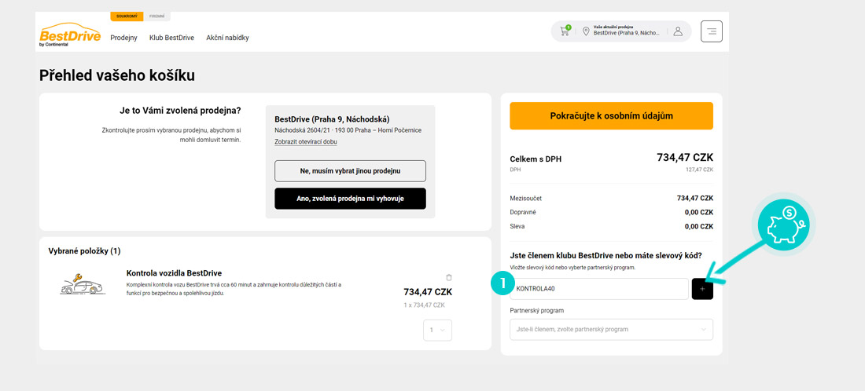Switch to Soukromý customer type
The height and width of the screenshot is (391, 865).
click(x=127, y=16)
